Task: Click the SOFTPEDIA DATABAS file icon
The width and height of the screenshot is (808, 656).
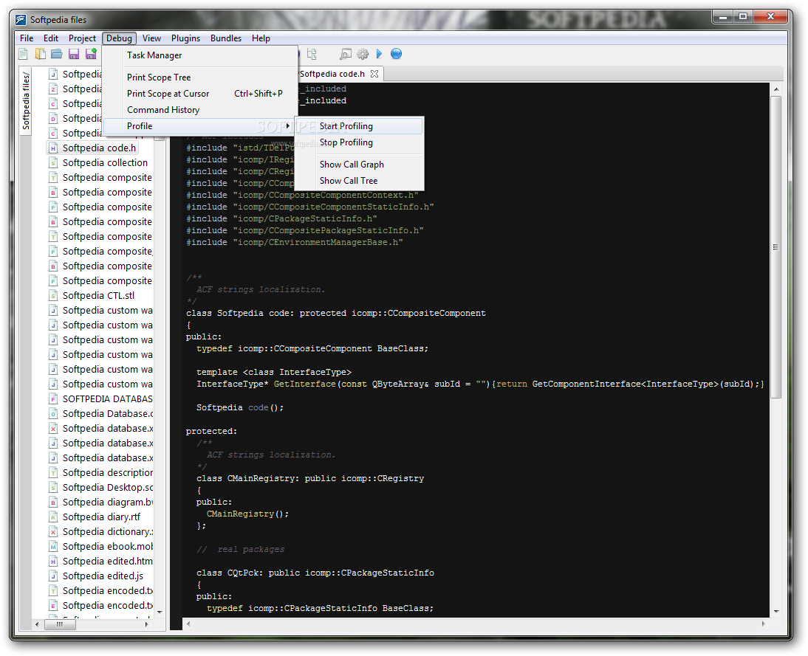Action: tap(53, 399)
